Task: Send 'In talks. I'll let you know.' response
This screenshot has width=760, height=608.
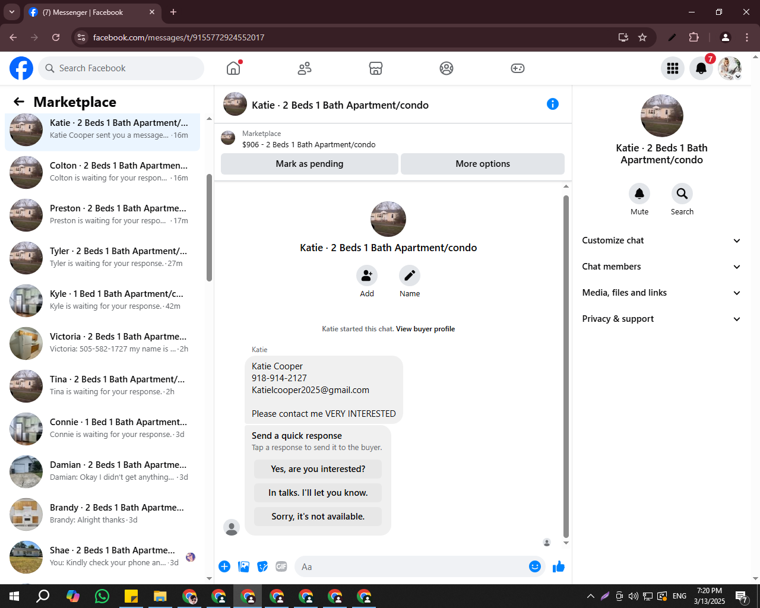Action: [x=318, y=493]
